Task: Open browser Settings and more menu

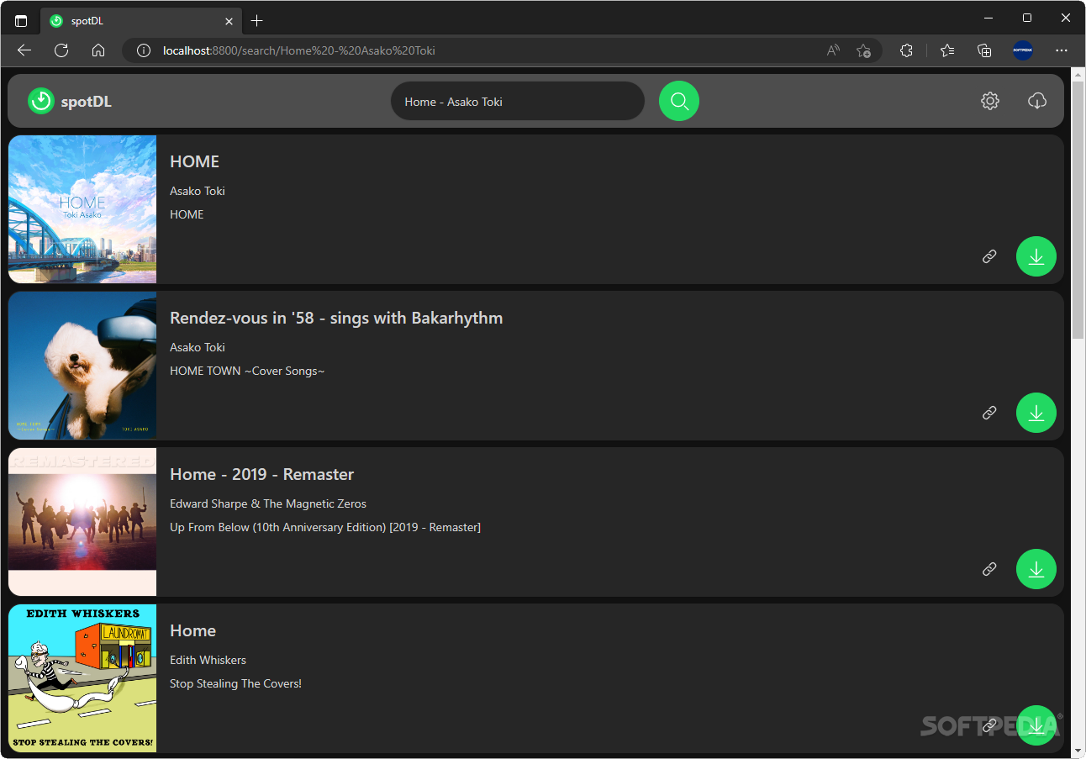Action: [x=1062, y=50]
